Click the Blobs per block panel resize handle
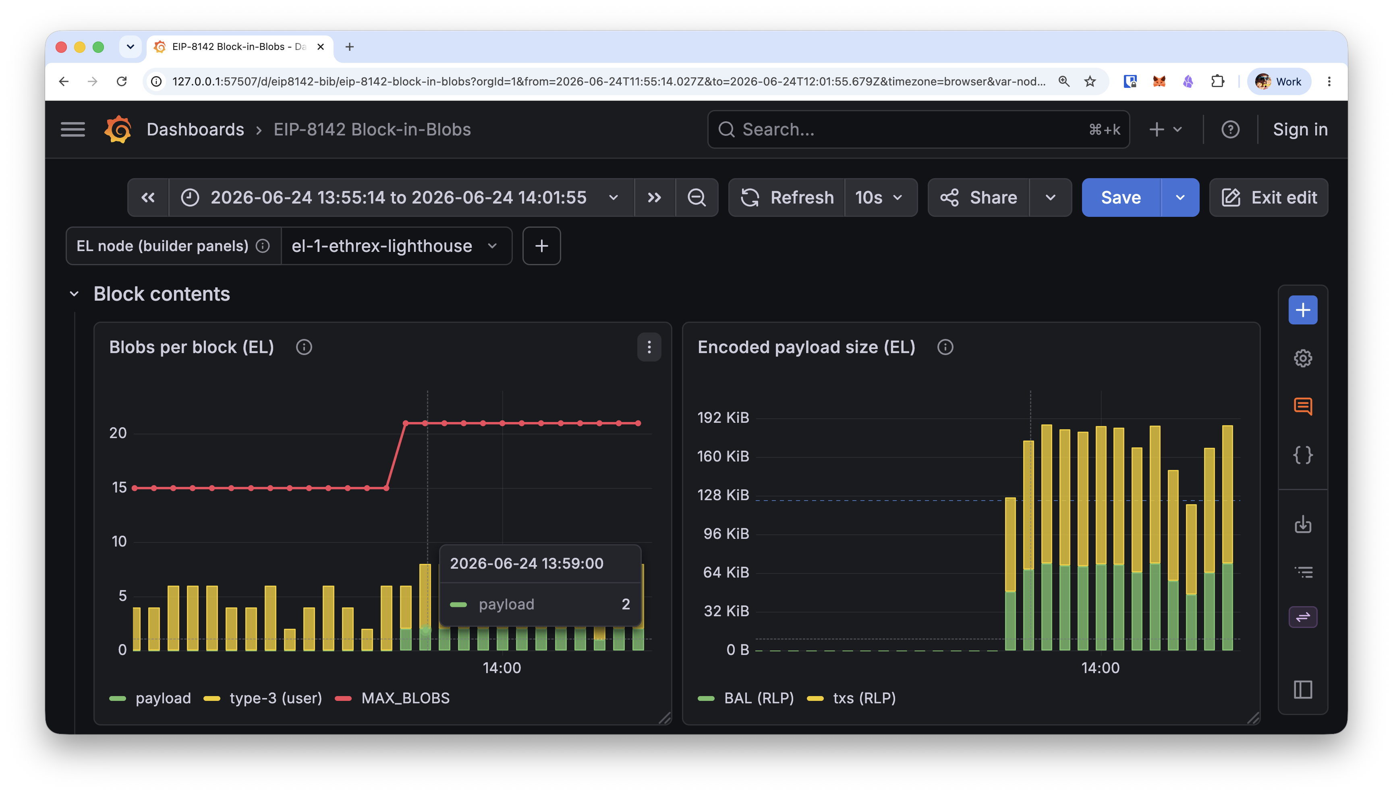The image size is (1393, 794). coord(665,718)
